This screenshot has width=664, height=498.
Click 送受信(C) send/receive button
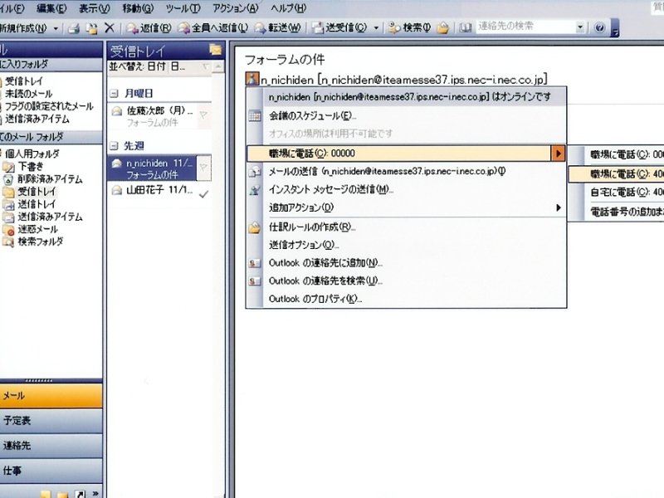click(339, 28)
